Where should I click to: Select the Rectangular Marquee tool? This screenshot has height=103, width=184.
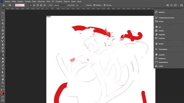pyautogui.click(x=3, y=17)
